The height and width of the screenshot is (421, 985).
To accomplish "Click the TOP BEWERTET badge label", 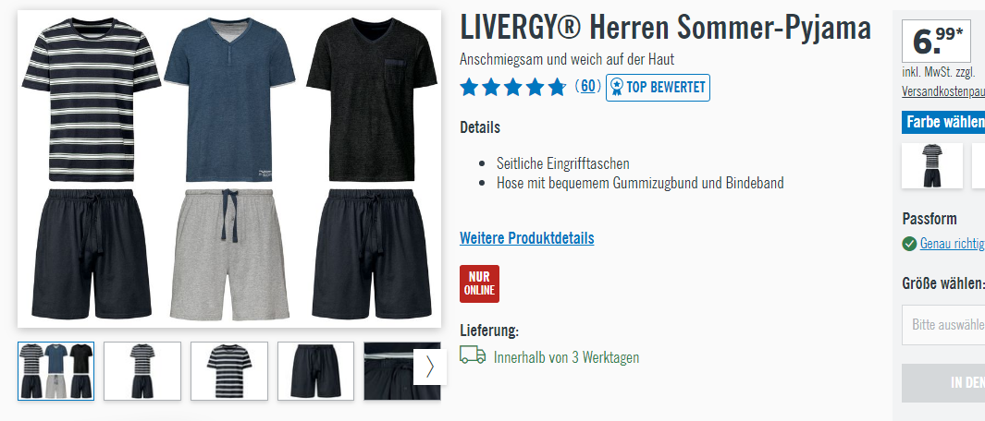I will (666, 87).
